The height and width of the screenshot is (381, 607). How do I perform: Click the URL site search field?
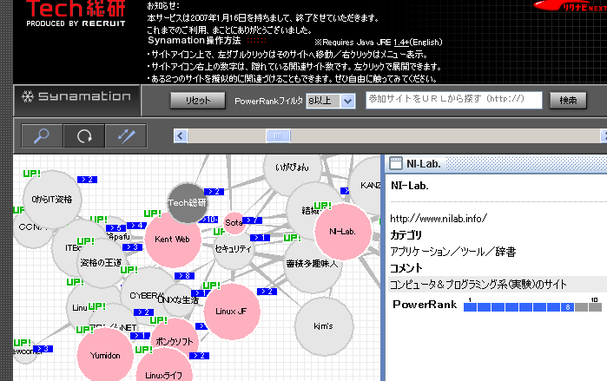(453, 101)
